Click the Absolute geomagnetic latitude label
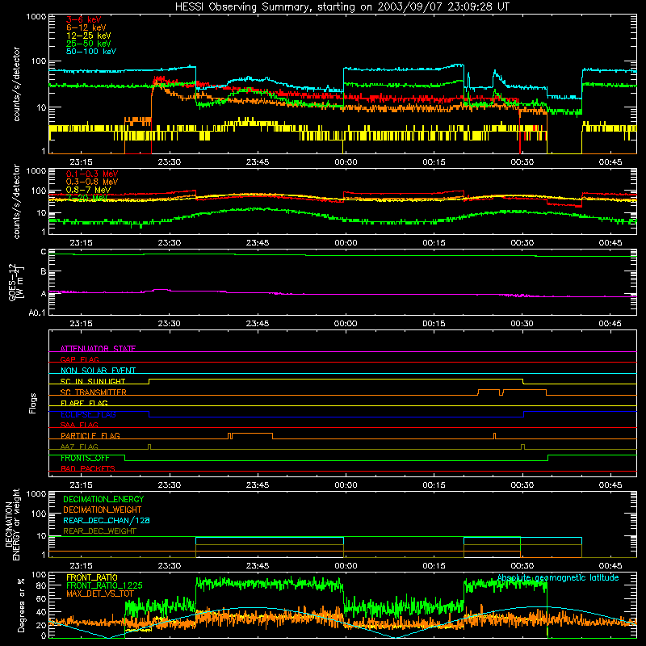This screenshot has width=646, height=646. 558,577
